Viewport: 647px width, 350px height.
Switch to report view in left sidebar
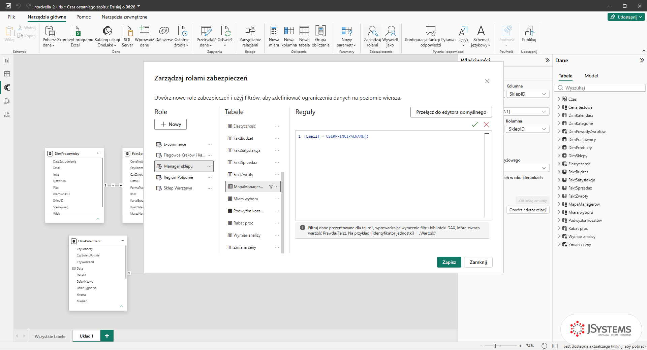click(7, 61)
